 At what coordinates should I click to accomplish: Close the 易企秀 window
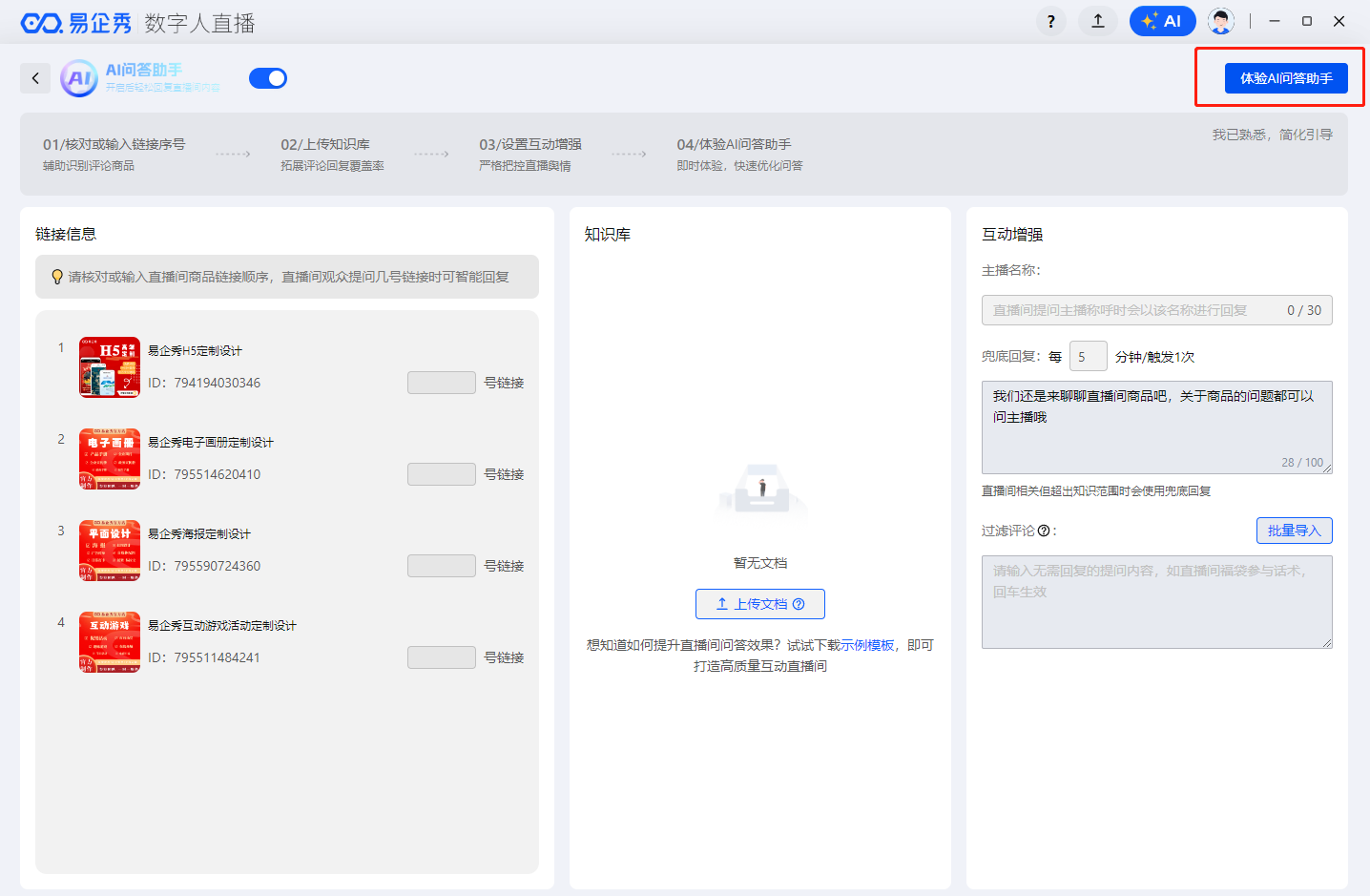pyautogui.click(x=1339, y=21)
